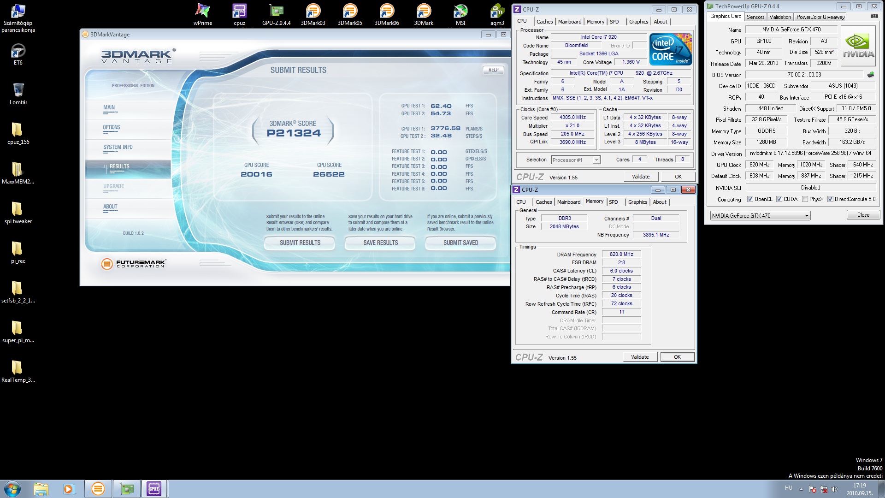Enable the PhysX checkbox
This screenshot has height=498, width=885.
(805, 199)
